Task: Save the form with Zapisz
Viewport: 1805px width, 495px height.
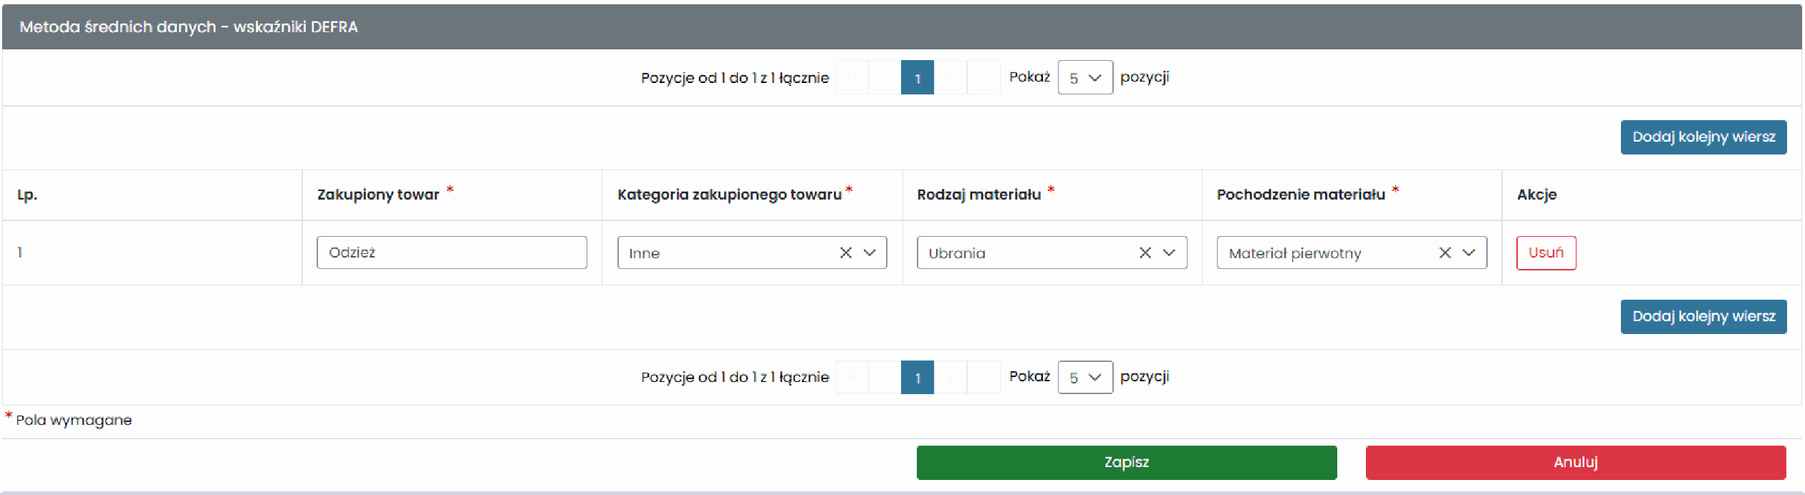Action: [x=1127, y=462]
